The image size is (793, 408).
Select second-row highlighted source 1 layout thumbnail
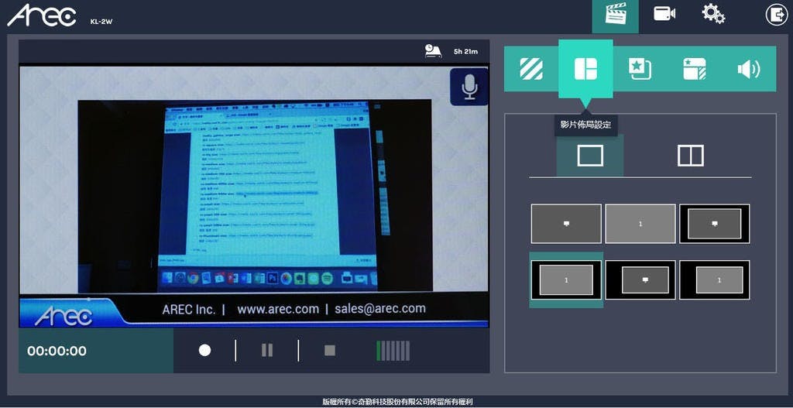[566, 279]
